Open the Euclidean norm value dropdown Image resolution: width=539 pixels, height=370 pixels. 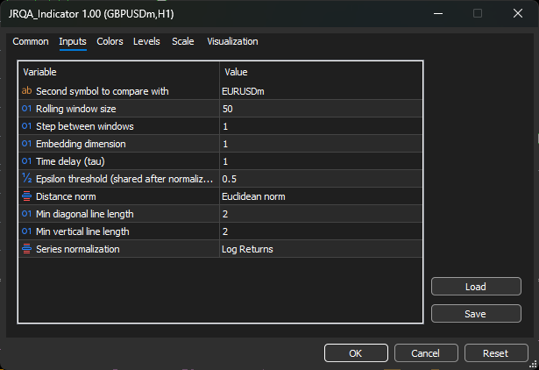321,196
